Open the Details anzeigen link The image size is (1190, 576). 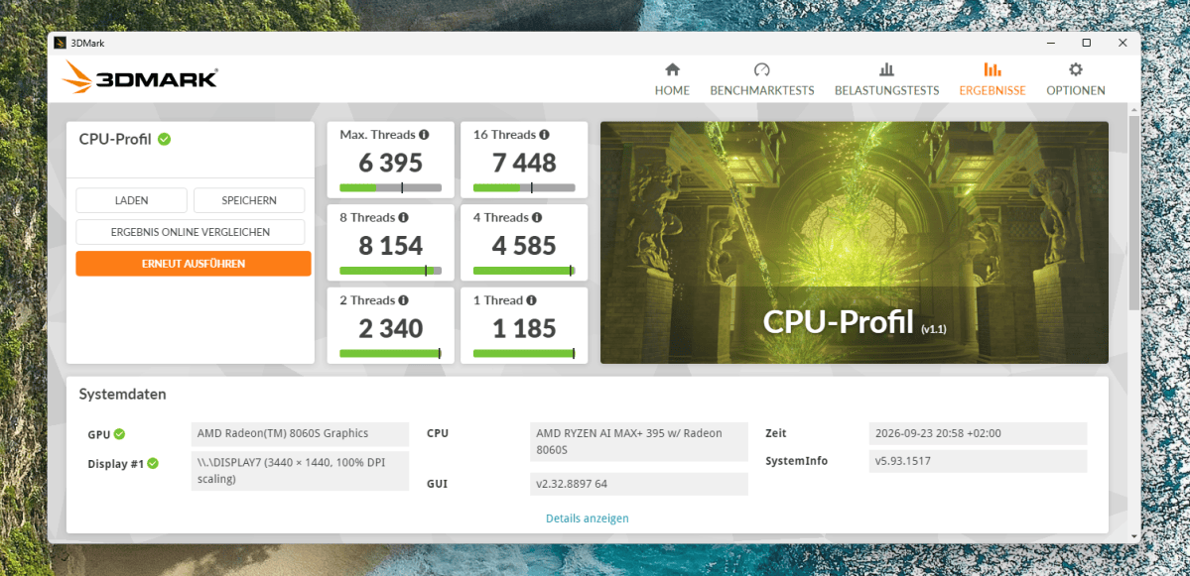588,518
